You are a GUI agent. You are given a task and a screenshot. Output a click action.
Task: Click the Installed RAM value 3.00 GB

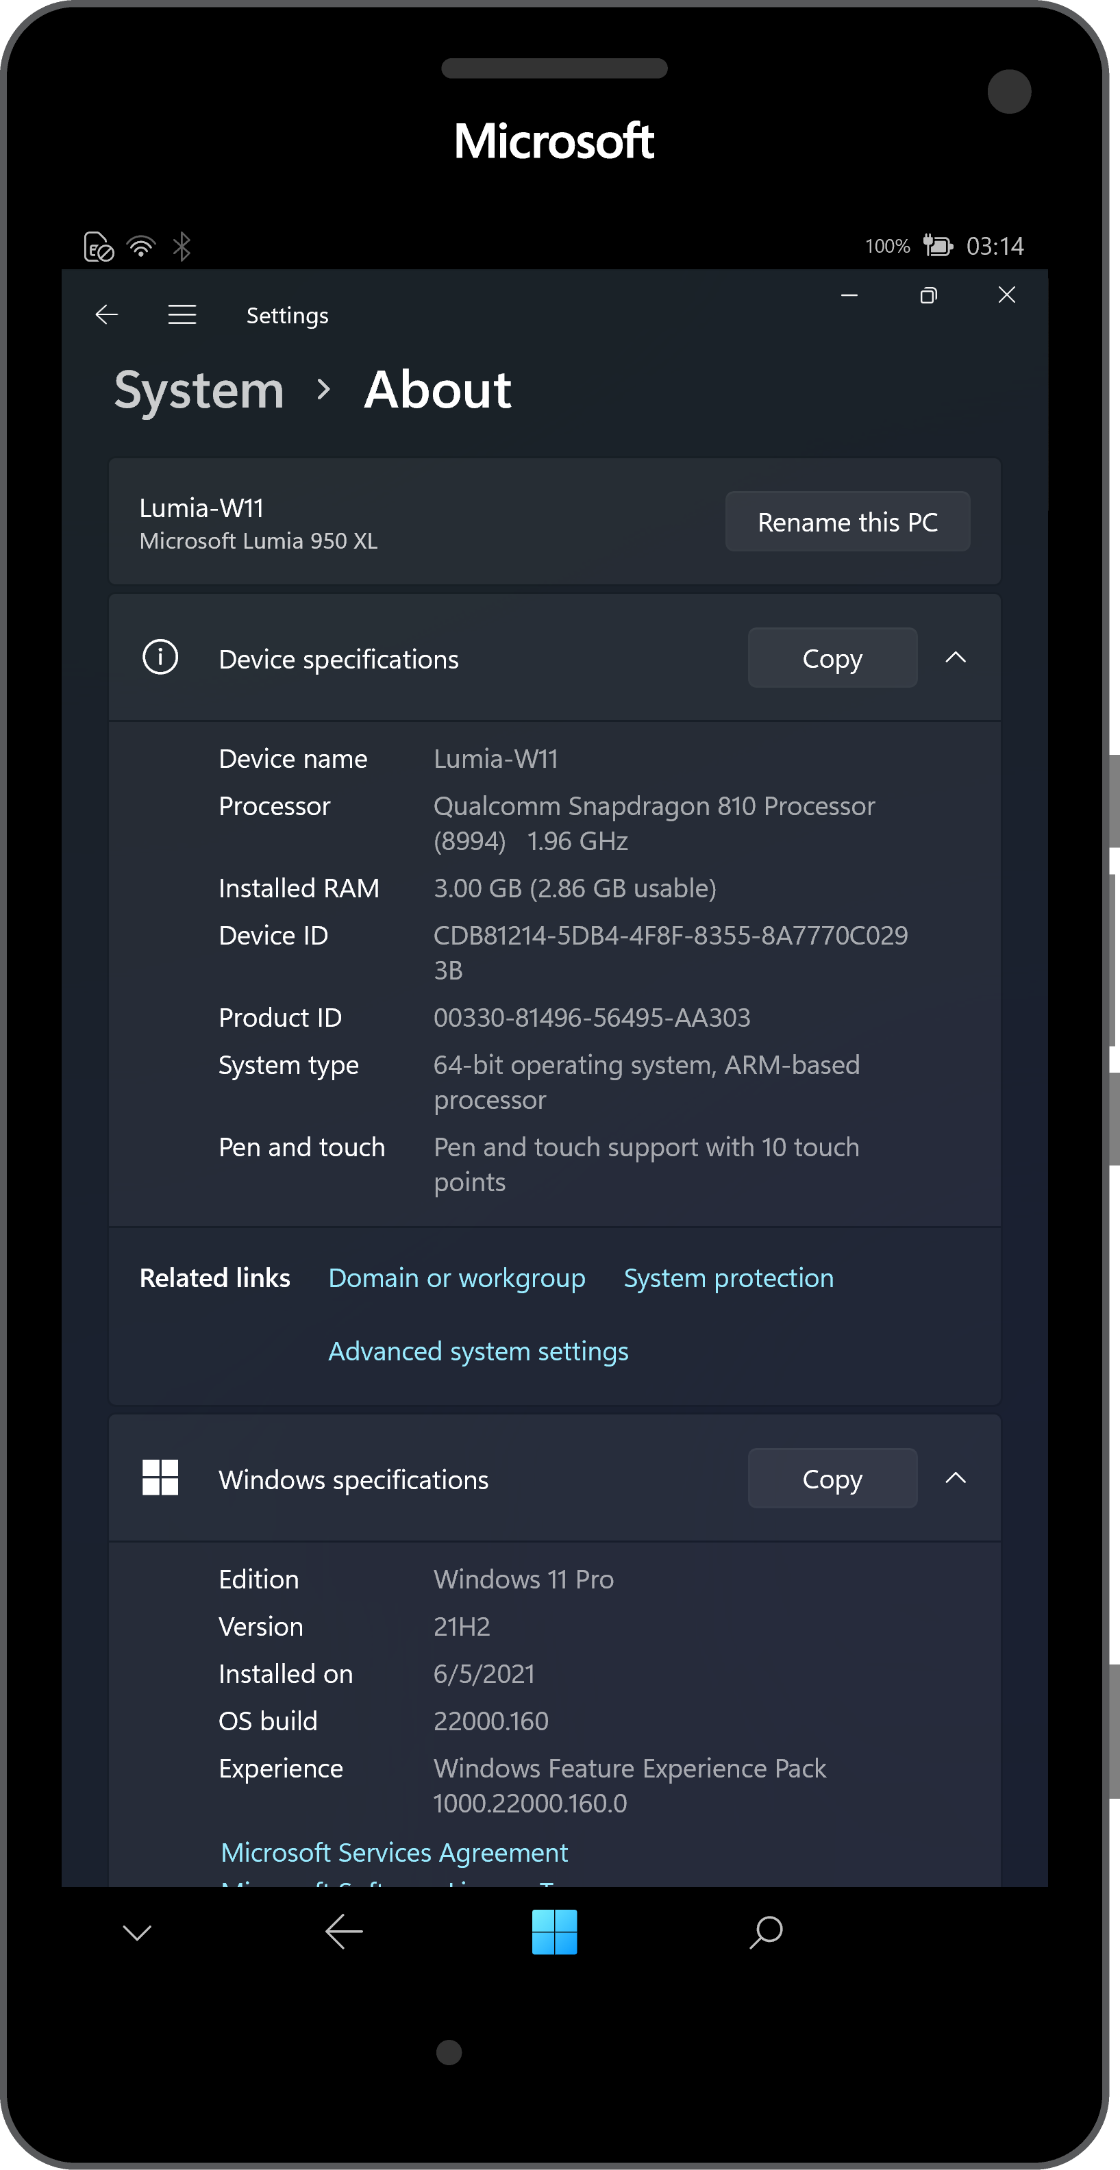tap(575, 888)
